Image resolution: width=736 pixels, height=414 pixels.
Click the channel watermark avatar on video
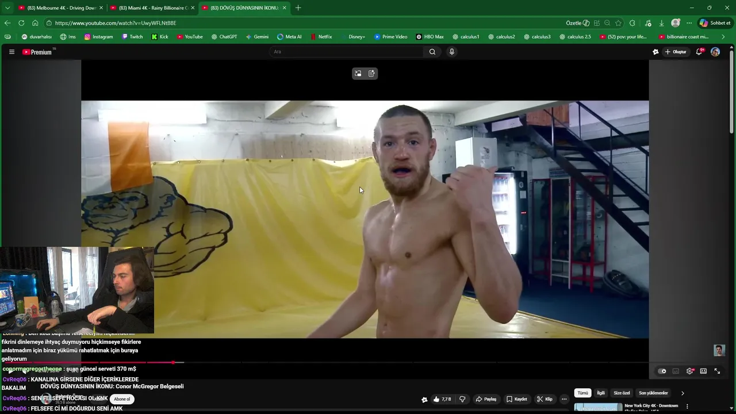719,350
